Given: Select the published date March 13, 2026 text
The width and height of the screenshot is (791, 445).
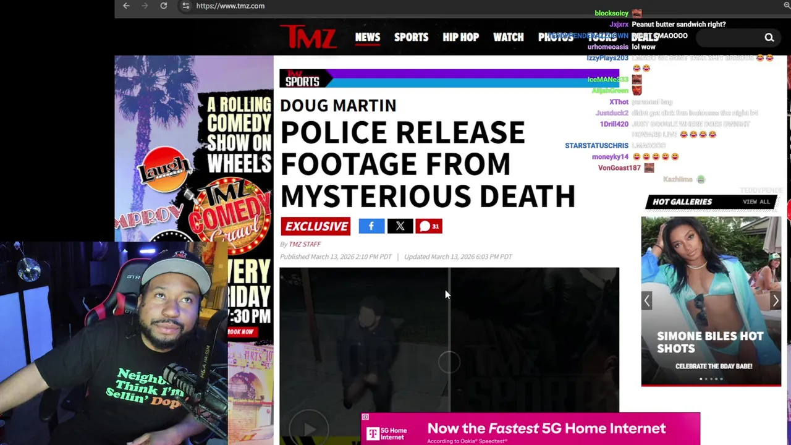Looking at the screenshot, I should [336, 256].
